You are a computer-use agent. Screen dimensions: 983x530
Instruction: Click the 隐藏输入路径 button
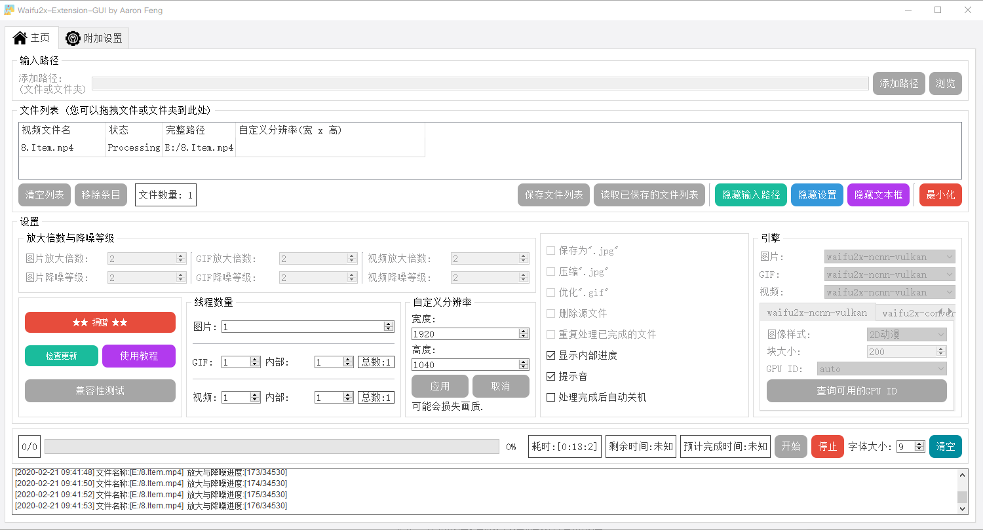[x=751, y=195]
